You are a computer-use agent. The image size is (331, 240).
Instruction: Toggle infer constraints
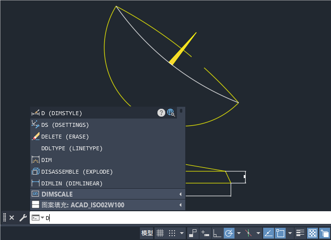193,233
